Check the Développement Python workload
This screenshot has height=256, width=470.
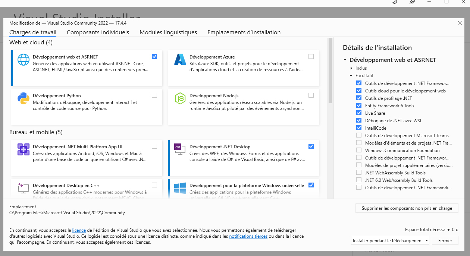tap(154, 95)
